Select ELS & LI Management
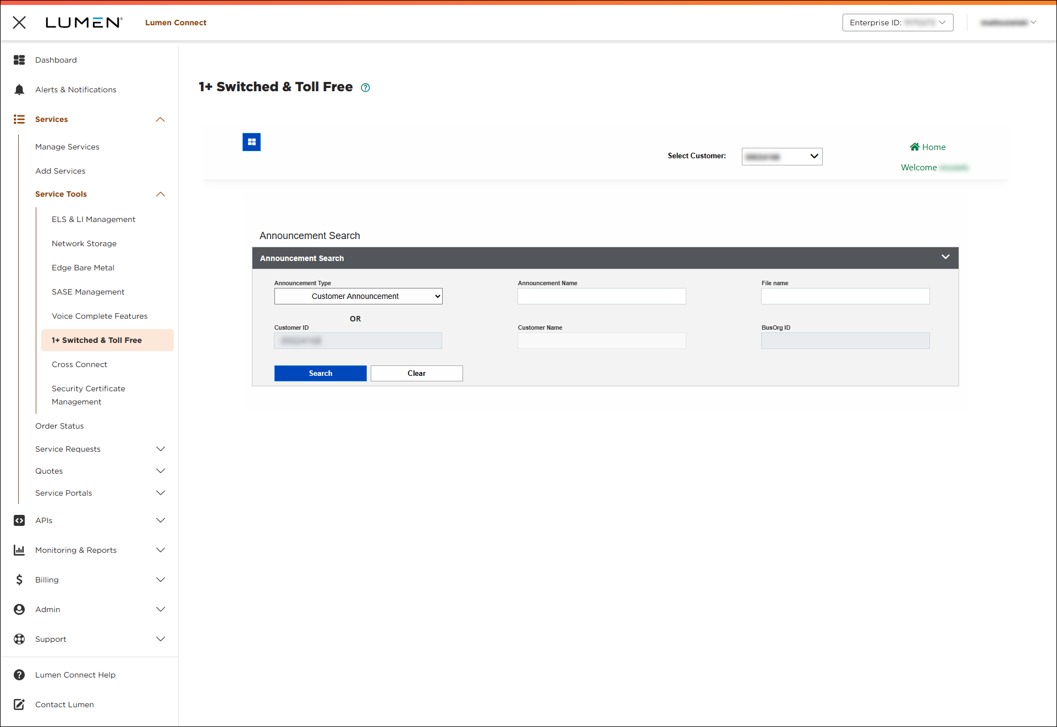The height and width of the screenshot is (727, 1057). [93, 219]
